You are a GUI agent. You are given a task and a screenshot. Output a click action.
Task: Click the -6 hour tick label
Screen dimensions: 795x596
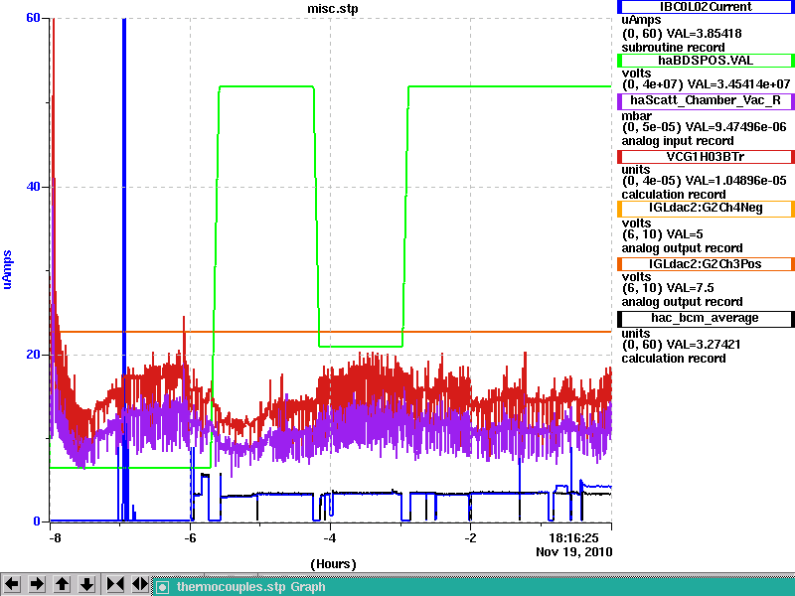point(190,538)
